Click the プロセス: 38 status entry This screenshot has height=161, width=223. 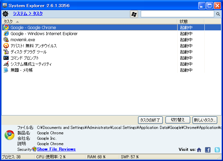11,157
